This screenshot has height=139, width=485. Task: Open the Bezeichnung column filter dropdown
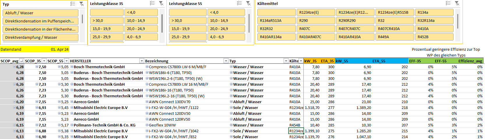point(226,61)
